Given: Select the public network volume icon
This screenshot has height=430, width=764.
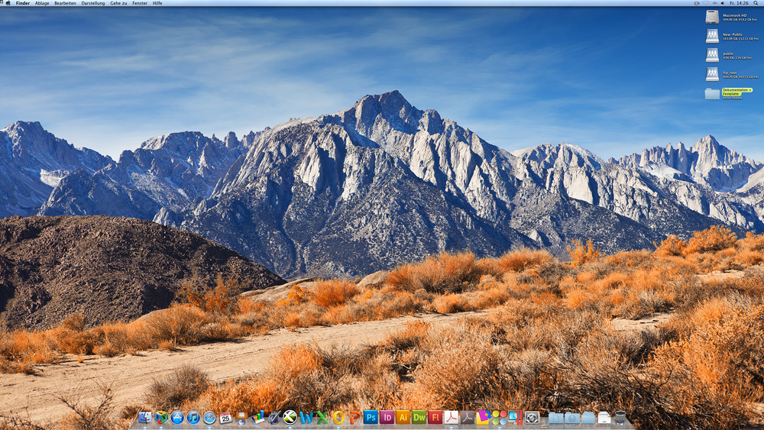Looking at the screenshot, I should coord(712,54).
